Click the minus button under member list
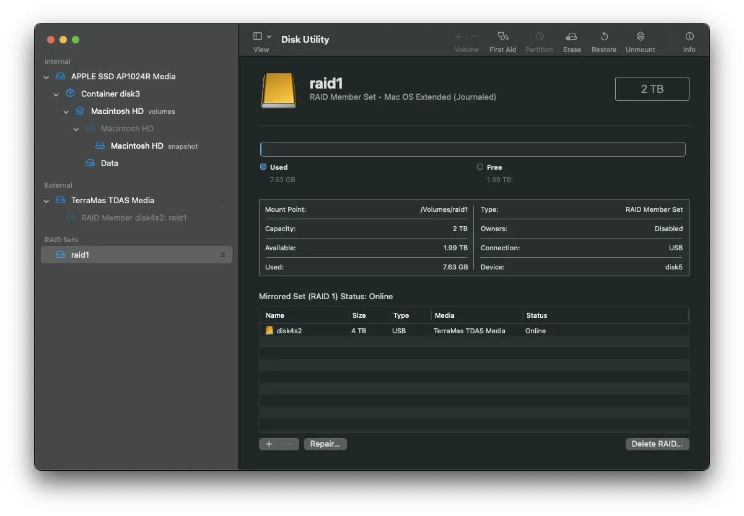The height and width of the screenshot is (516, 744). click(x=289, y=444)
